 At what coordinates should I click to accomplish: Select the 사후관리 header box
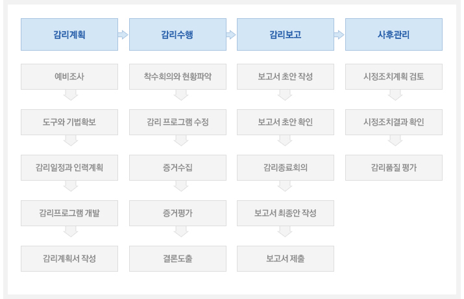[x=393, y=34]
